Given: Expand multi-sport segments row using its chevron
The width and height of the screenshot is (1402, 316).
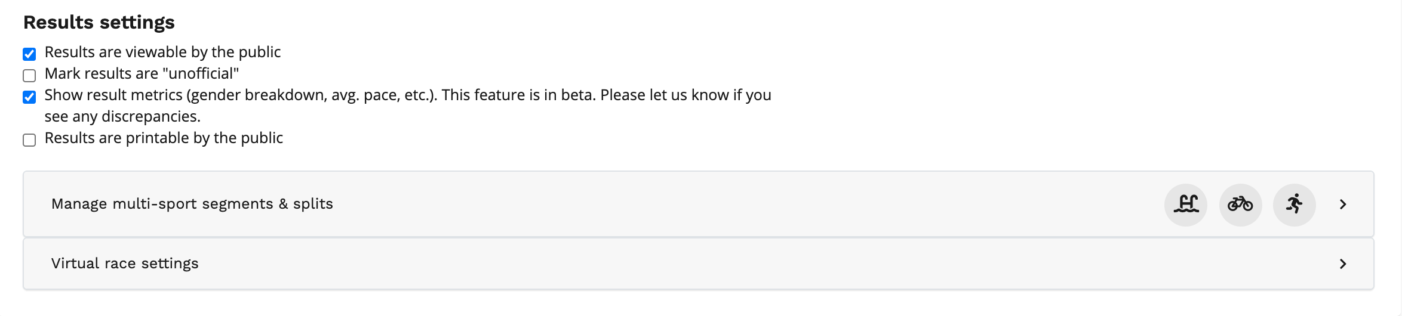Looking at the screenshot, I should [x=1343, y=205].
